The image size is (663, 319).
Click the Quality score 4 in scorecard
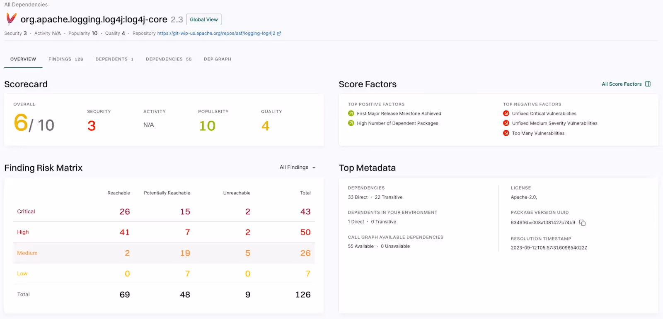click(x=266, y=126)
